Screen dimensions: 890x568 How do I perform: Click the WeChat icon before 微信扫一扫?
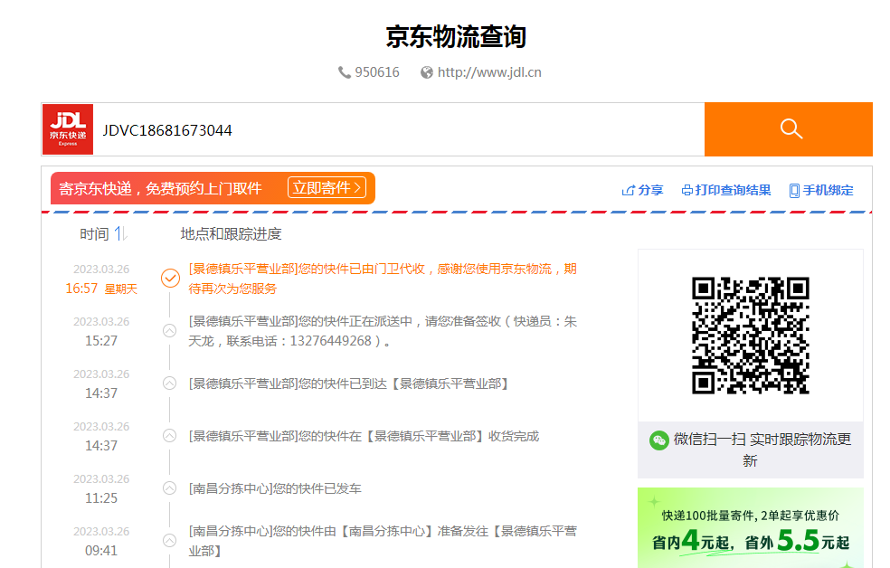coord(659,440)
